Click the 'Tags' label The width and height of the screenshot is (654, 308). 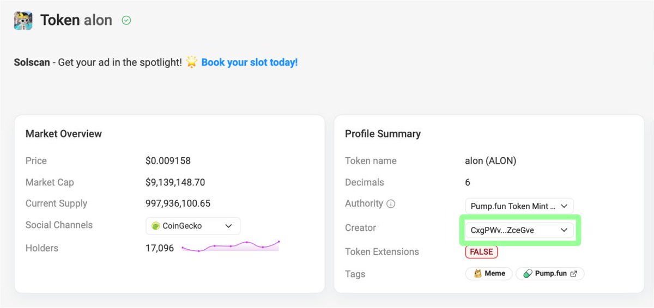pos(355,274)
